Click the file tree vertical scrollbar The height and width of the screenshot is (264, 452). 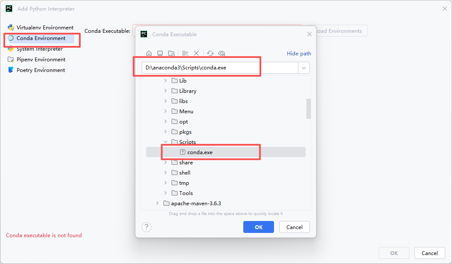pos(309,109)
